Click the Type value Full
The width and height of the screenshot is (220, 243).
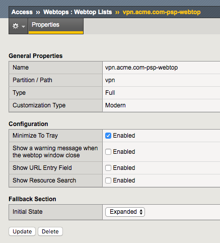[x=110, y=93]
